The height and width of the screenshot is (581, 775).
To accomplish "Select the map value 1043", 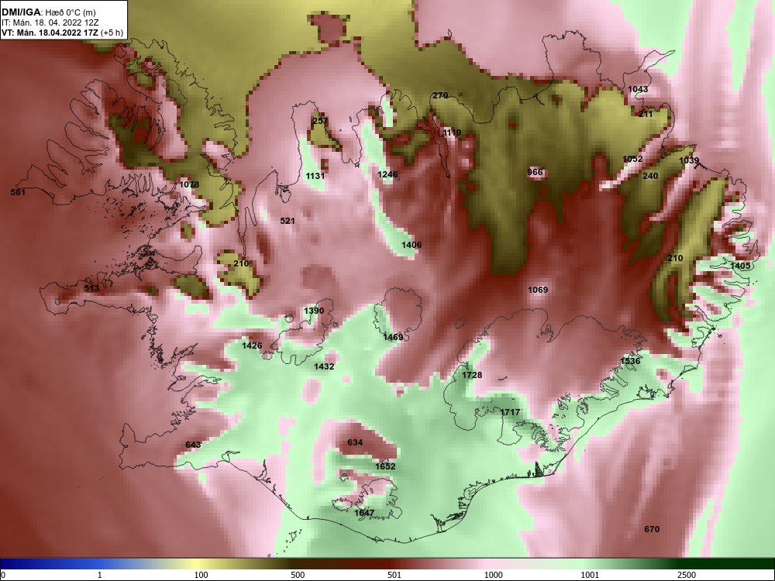I will coord(638,89).
